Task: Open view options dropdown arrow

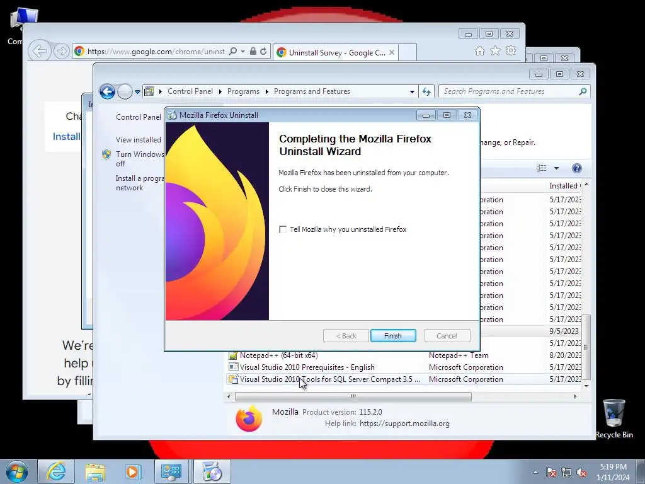Action: 556,168
